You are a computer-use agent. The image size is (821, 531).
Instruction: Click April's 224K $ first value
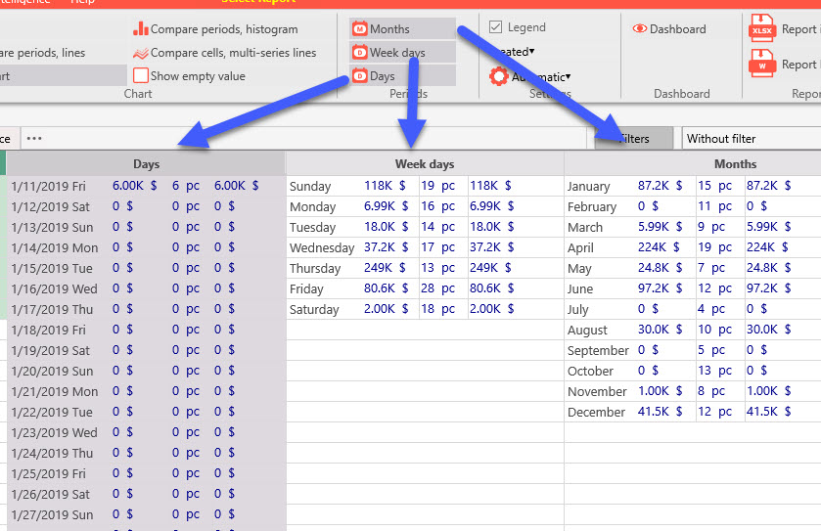point(659,247)
